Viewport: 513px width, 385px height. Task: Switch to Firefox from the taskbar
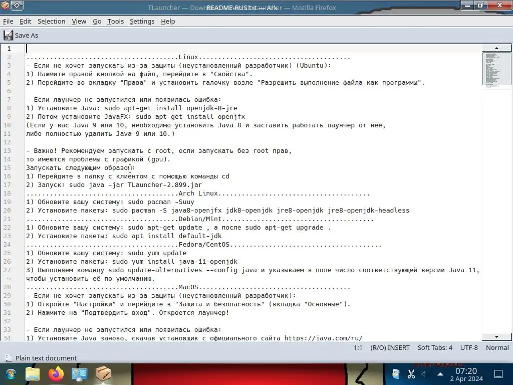click(56, 374)
